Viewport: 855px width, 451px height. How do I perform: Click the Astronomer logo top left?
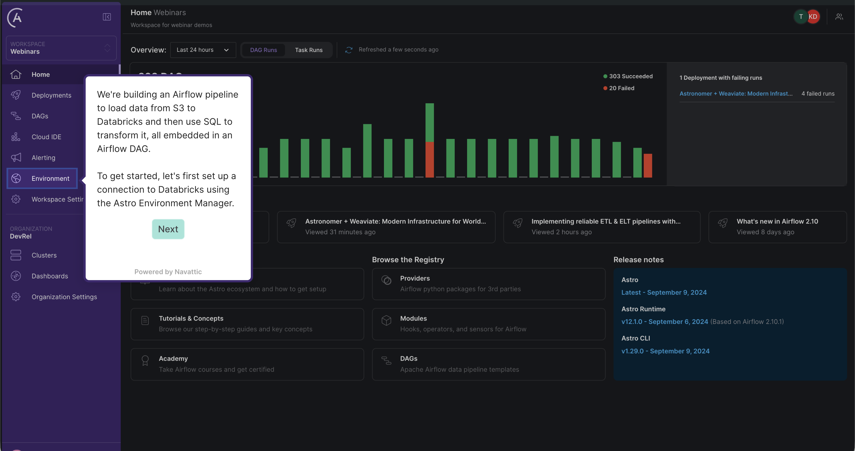(14, 18)
